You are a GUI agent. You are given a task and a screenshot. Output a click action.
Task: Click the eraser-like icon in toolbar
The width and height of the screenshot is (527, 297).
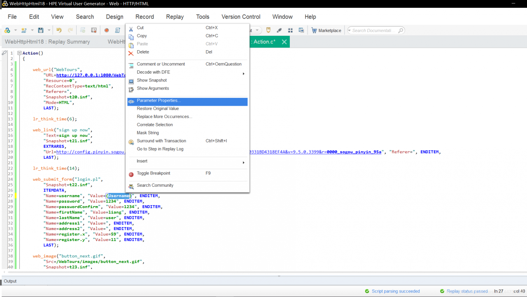pos(279,30)
